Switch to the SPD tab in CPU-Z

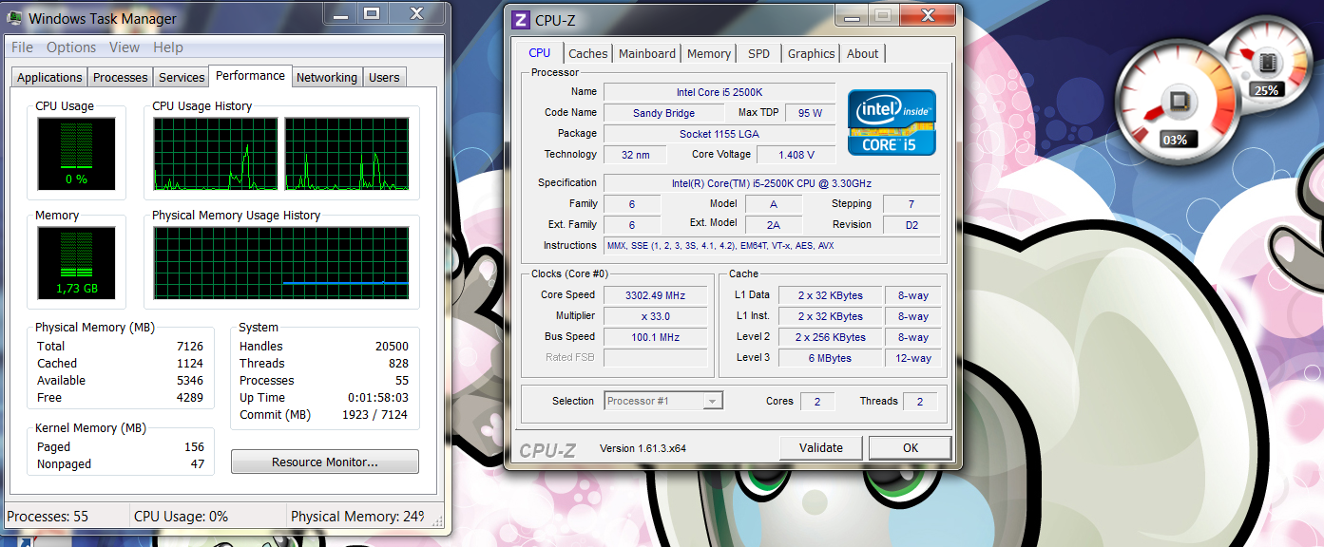758,54
